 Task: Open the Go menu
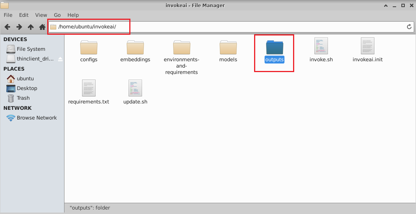click(x=57, y=15)
